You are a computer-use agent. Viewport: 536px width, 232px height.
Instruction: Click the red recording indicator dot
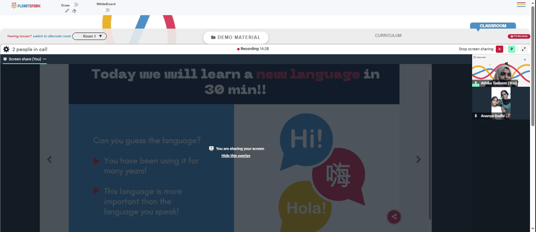point(239,49)
